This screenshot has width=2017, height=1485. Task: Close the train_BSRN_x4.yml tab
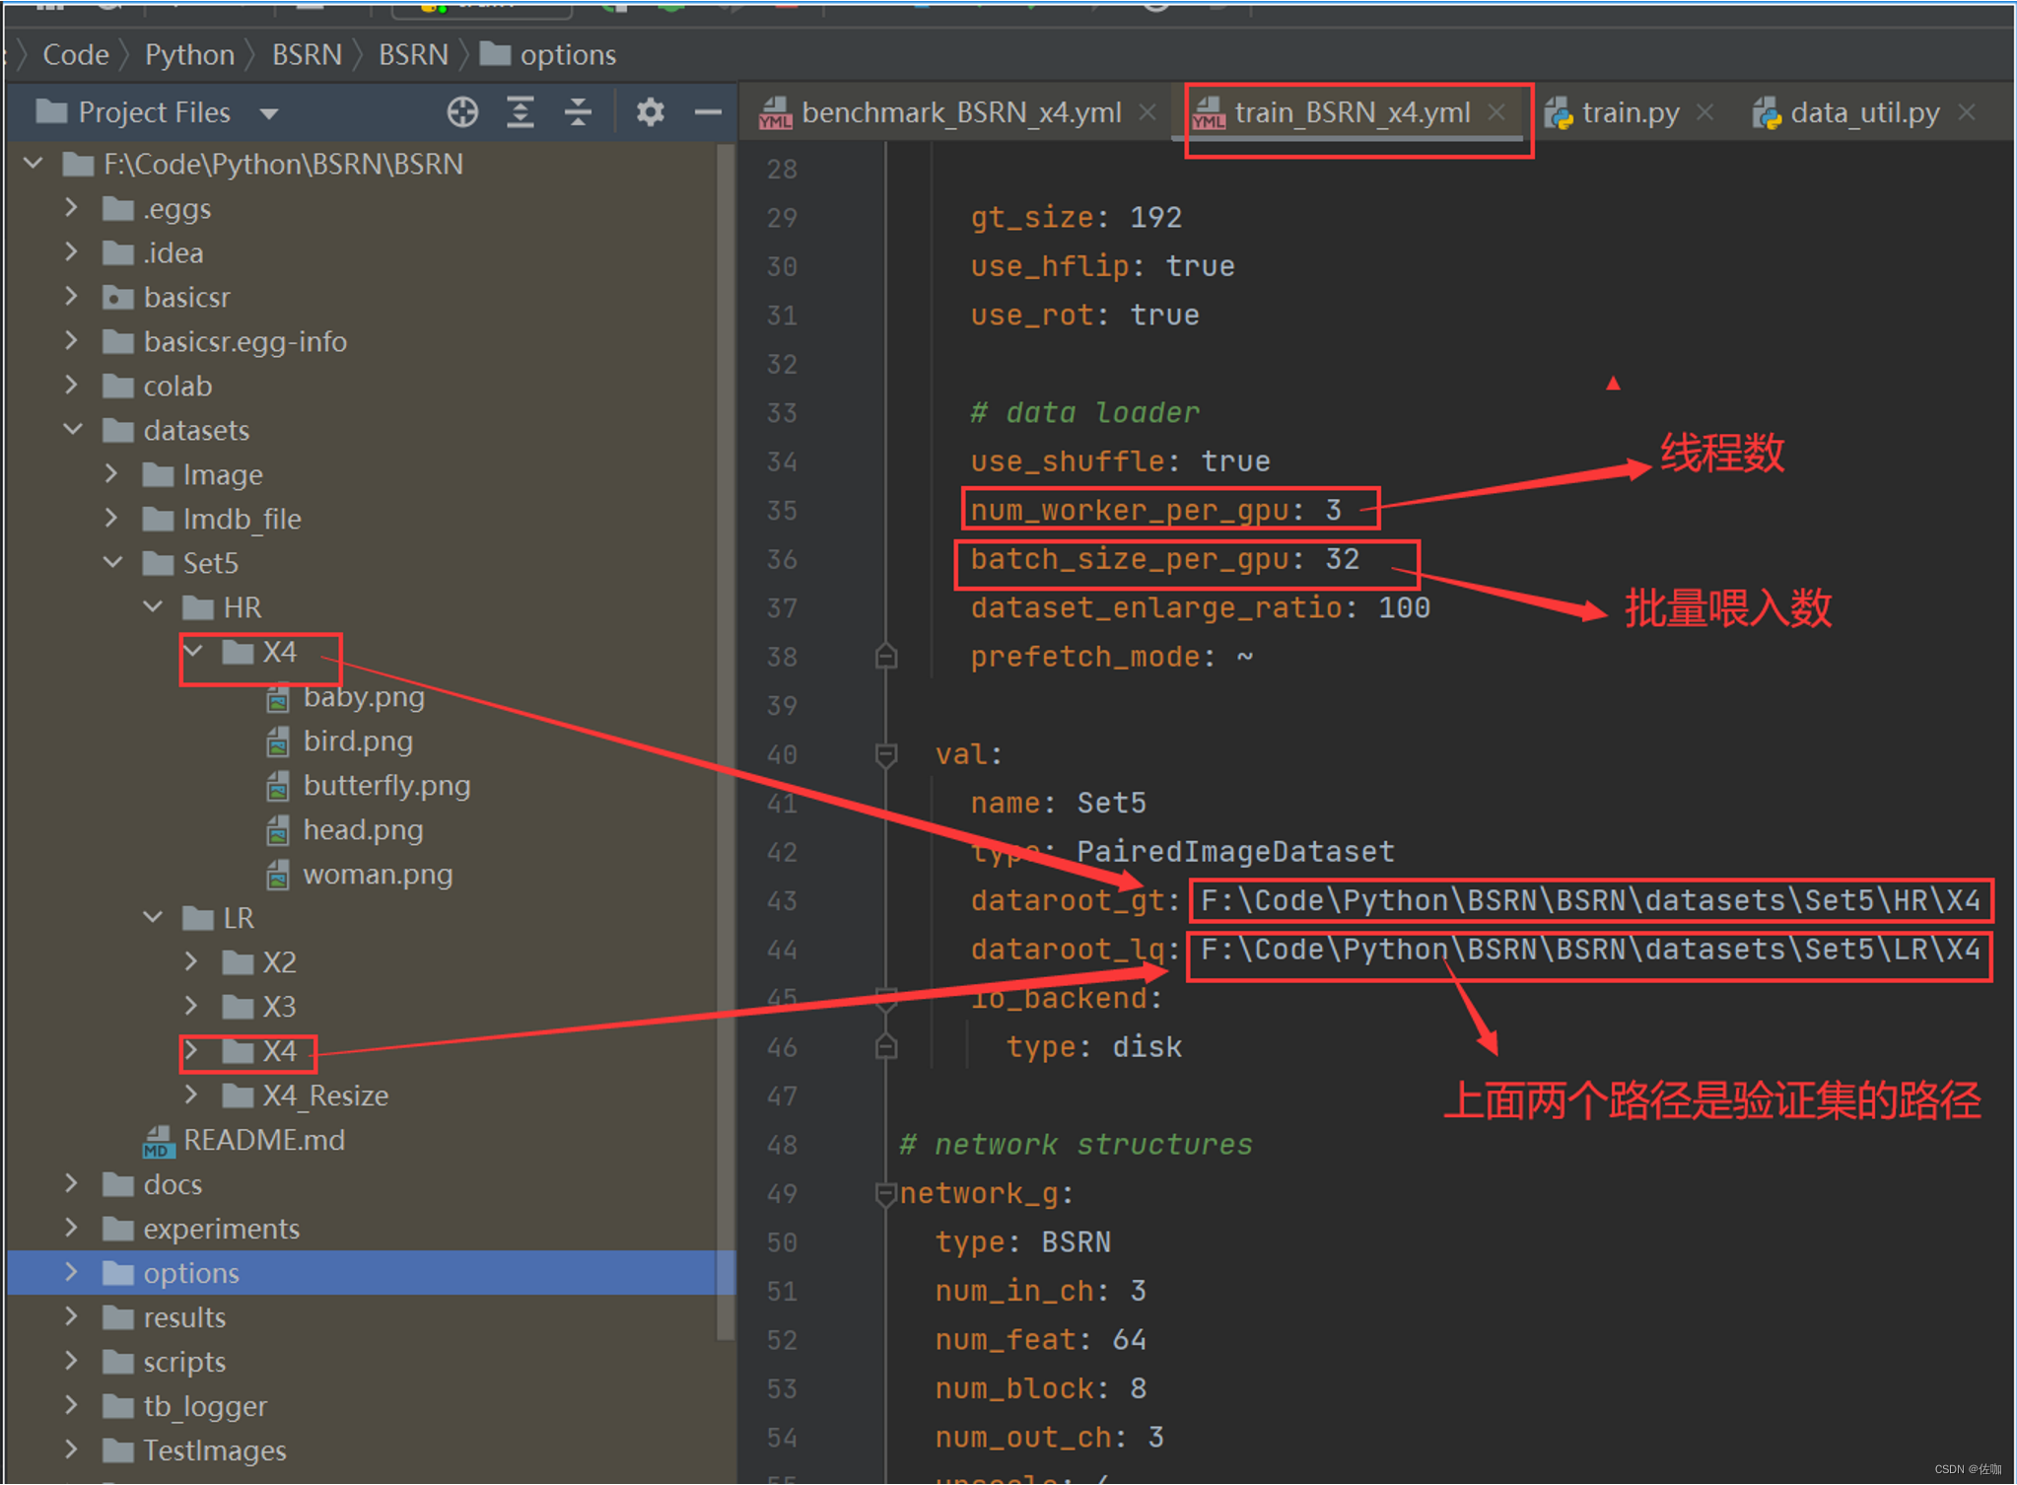click(1496, 112)
